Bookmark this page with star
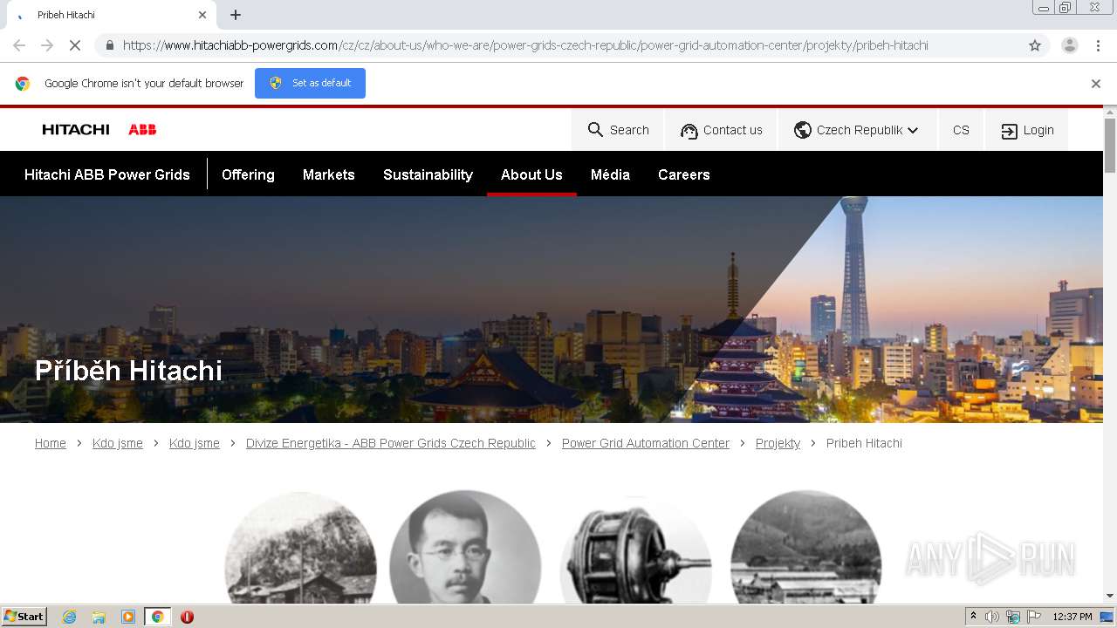 (x=1035, y=45)
